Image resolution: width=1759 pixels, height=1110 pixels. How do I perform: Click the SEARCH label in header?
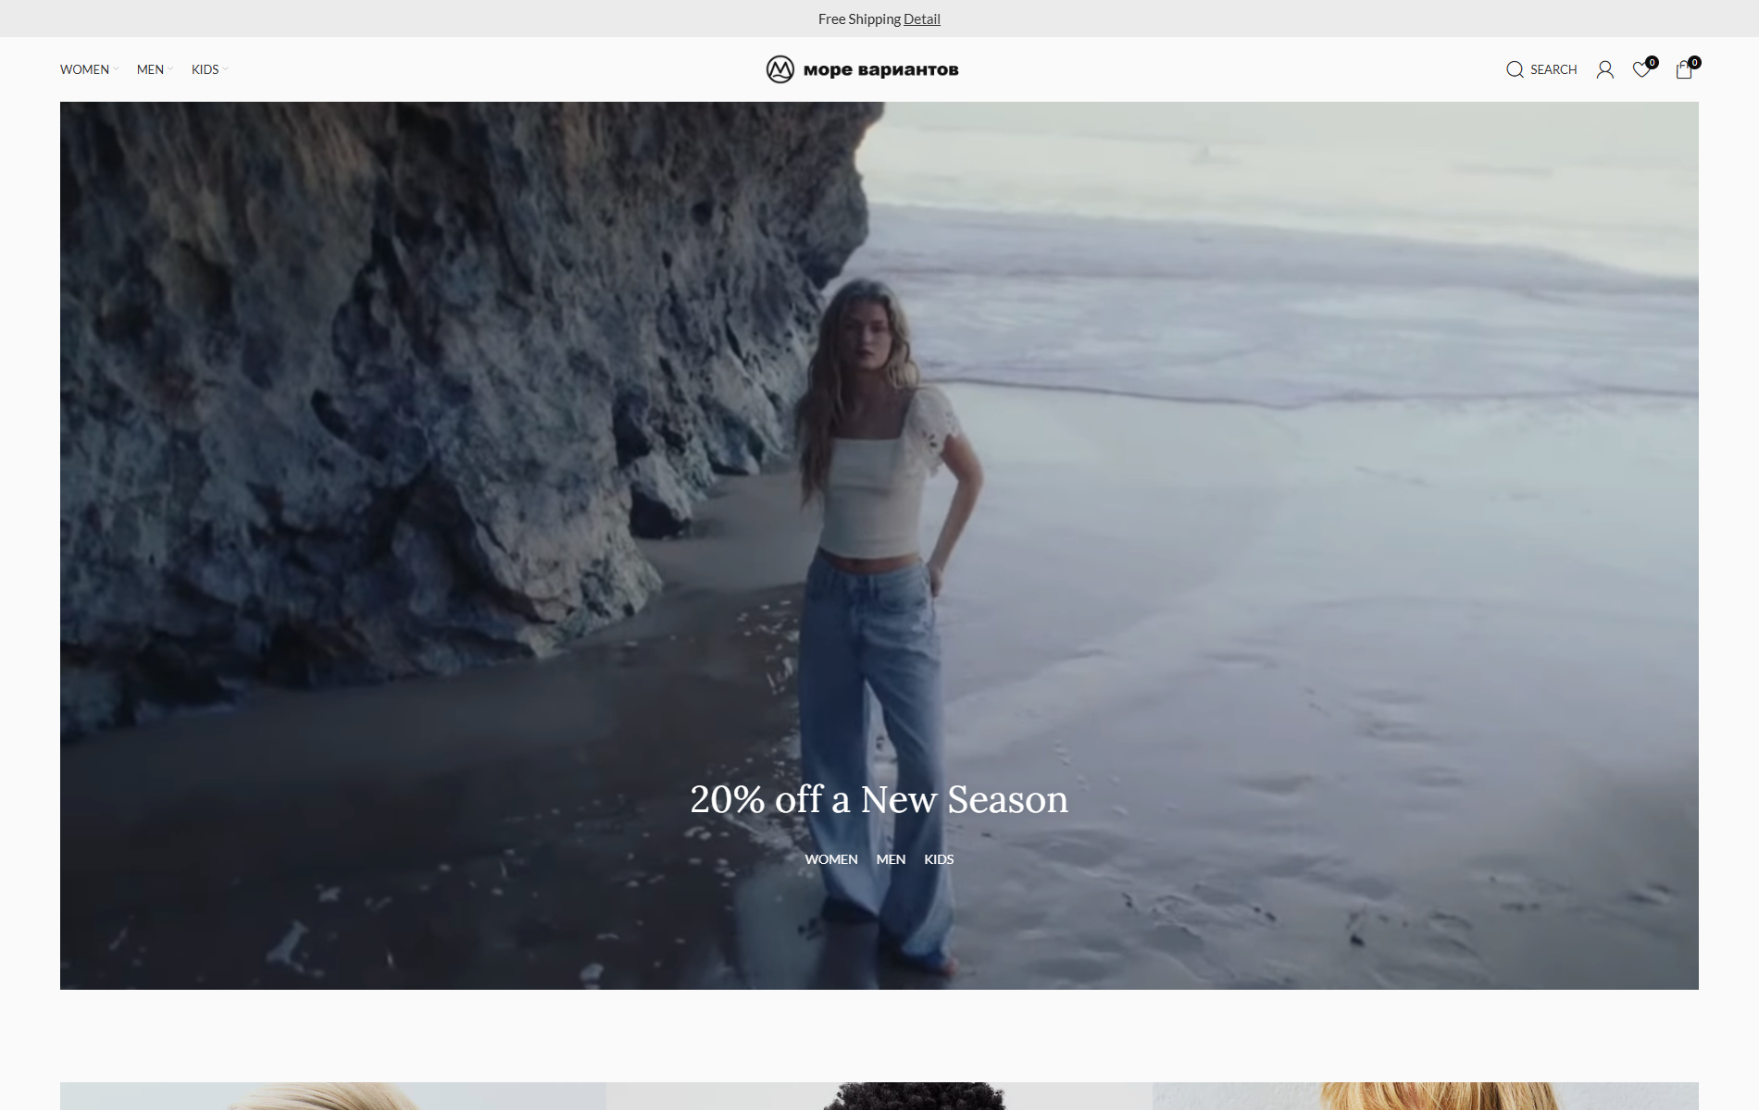pyautogui.click(x=1553, y=69)
